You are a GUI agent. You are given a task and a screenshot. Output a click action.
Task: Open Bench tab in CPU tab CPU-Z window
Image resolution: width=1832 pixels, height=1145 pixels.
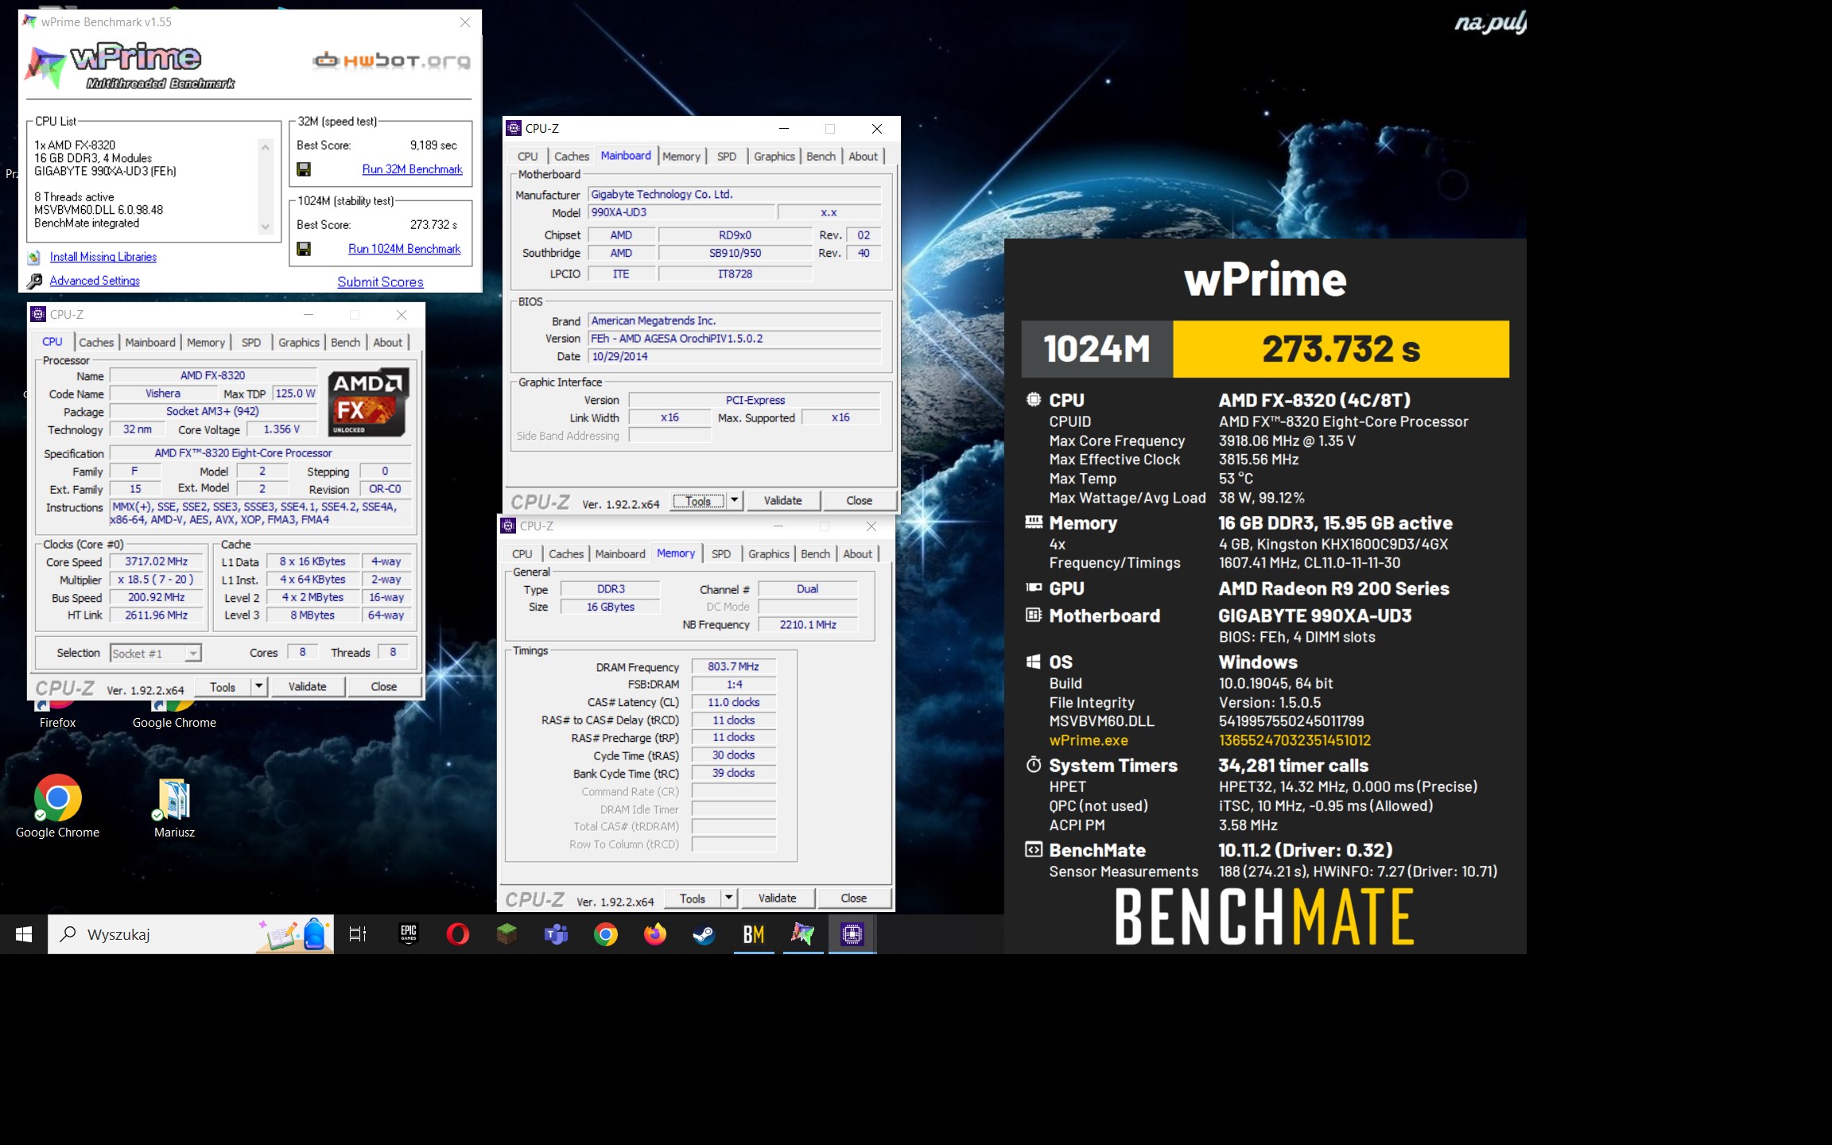[345, 343]
